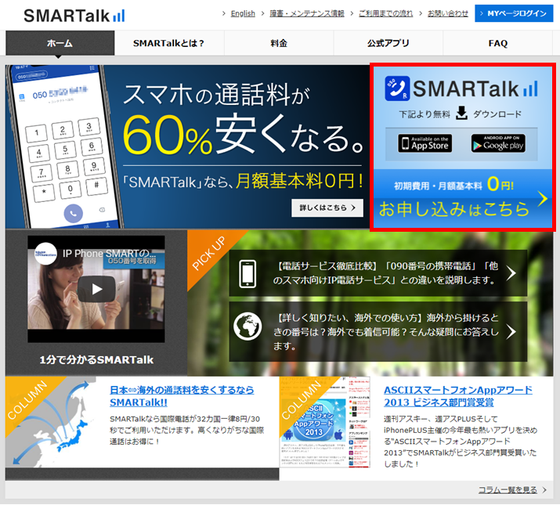
Task: Switch to the SMARTalkとは？ tab
Action: [169, 43]
